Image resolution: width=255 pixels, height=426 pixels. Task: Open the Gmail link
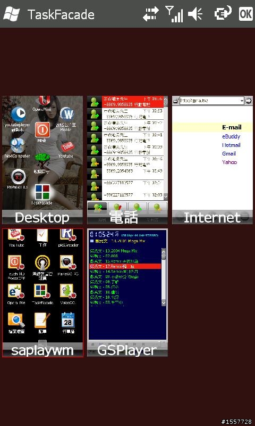coord(229,153)
